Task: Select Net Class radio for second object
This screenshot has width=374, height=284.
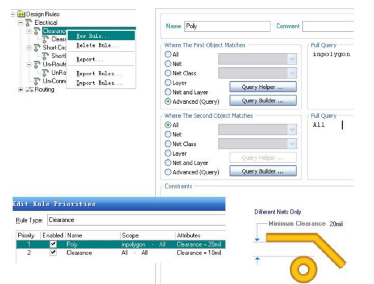Action: click(168, 144)
